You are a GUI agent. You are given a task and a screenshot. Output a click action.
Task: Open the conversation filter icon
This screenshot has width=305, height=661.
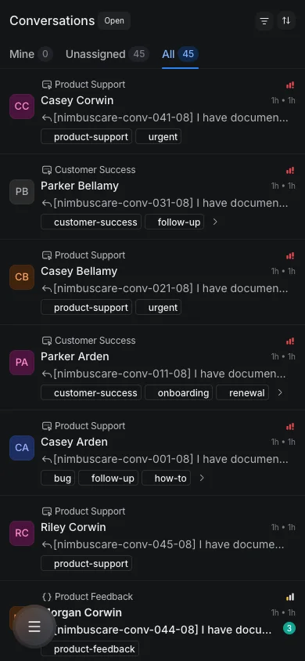click(x=264, y=20)
